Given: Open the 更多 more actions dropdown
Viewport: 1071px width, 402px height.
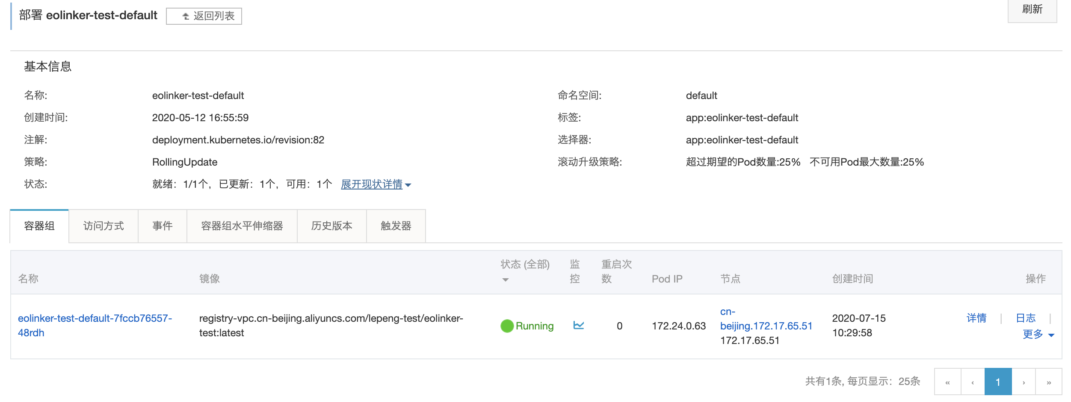Looking at the screenshot, I should [x=1038, y=334].
